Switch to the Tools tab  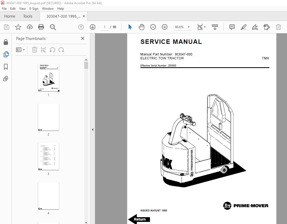(28, 16)
